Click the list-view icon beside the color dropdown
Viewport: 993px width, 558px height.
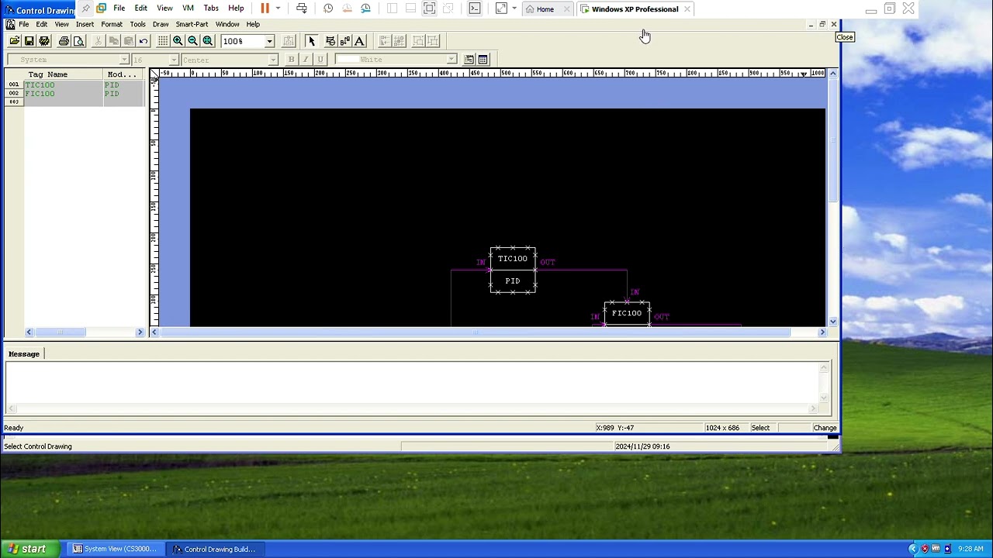click(x=469, y=60)
